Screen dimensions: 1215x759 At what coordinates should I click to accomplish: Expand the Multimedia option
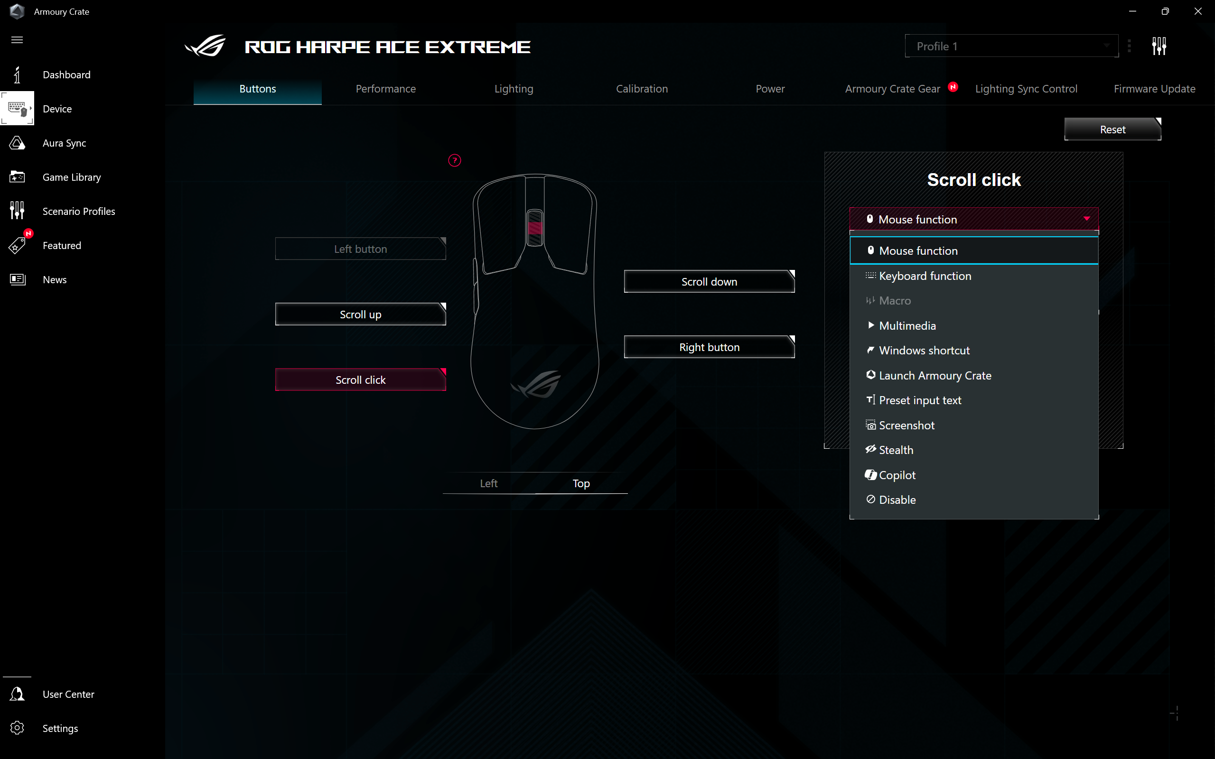[907, 325]
